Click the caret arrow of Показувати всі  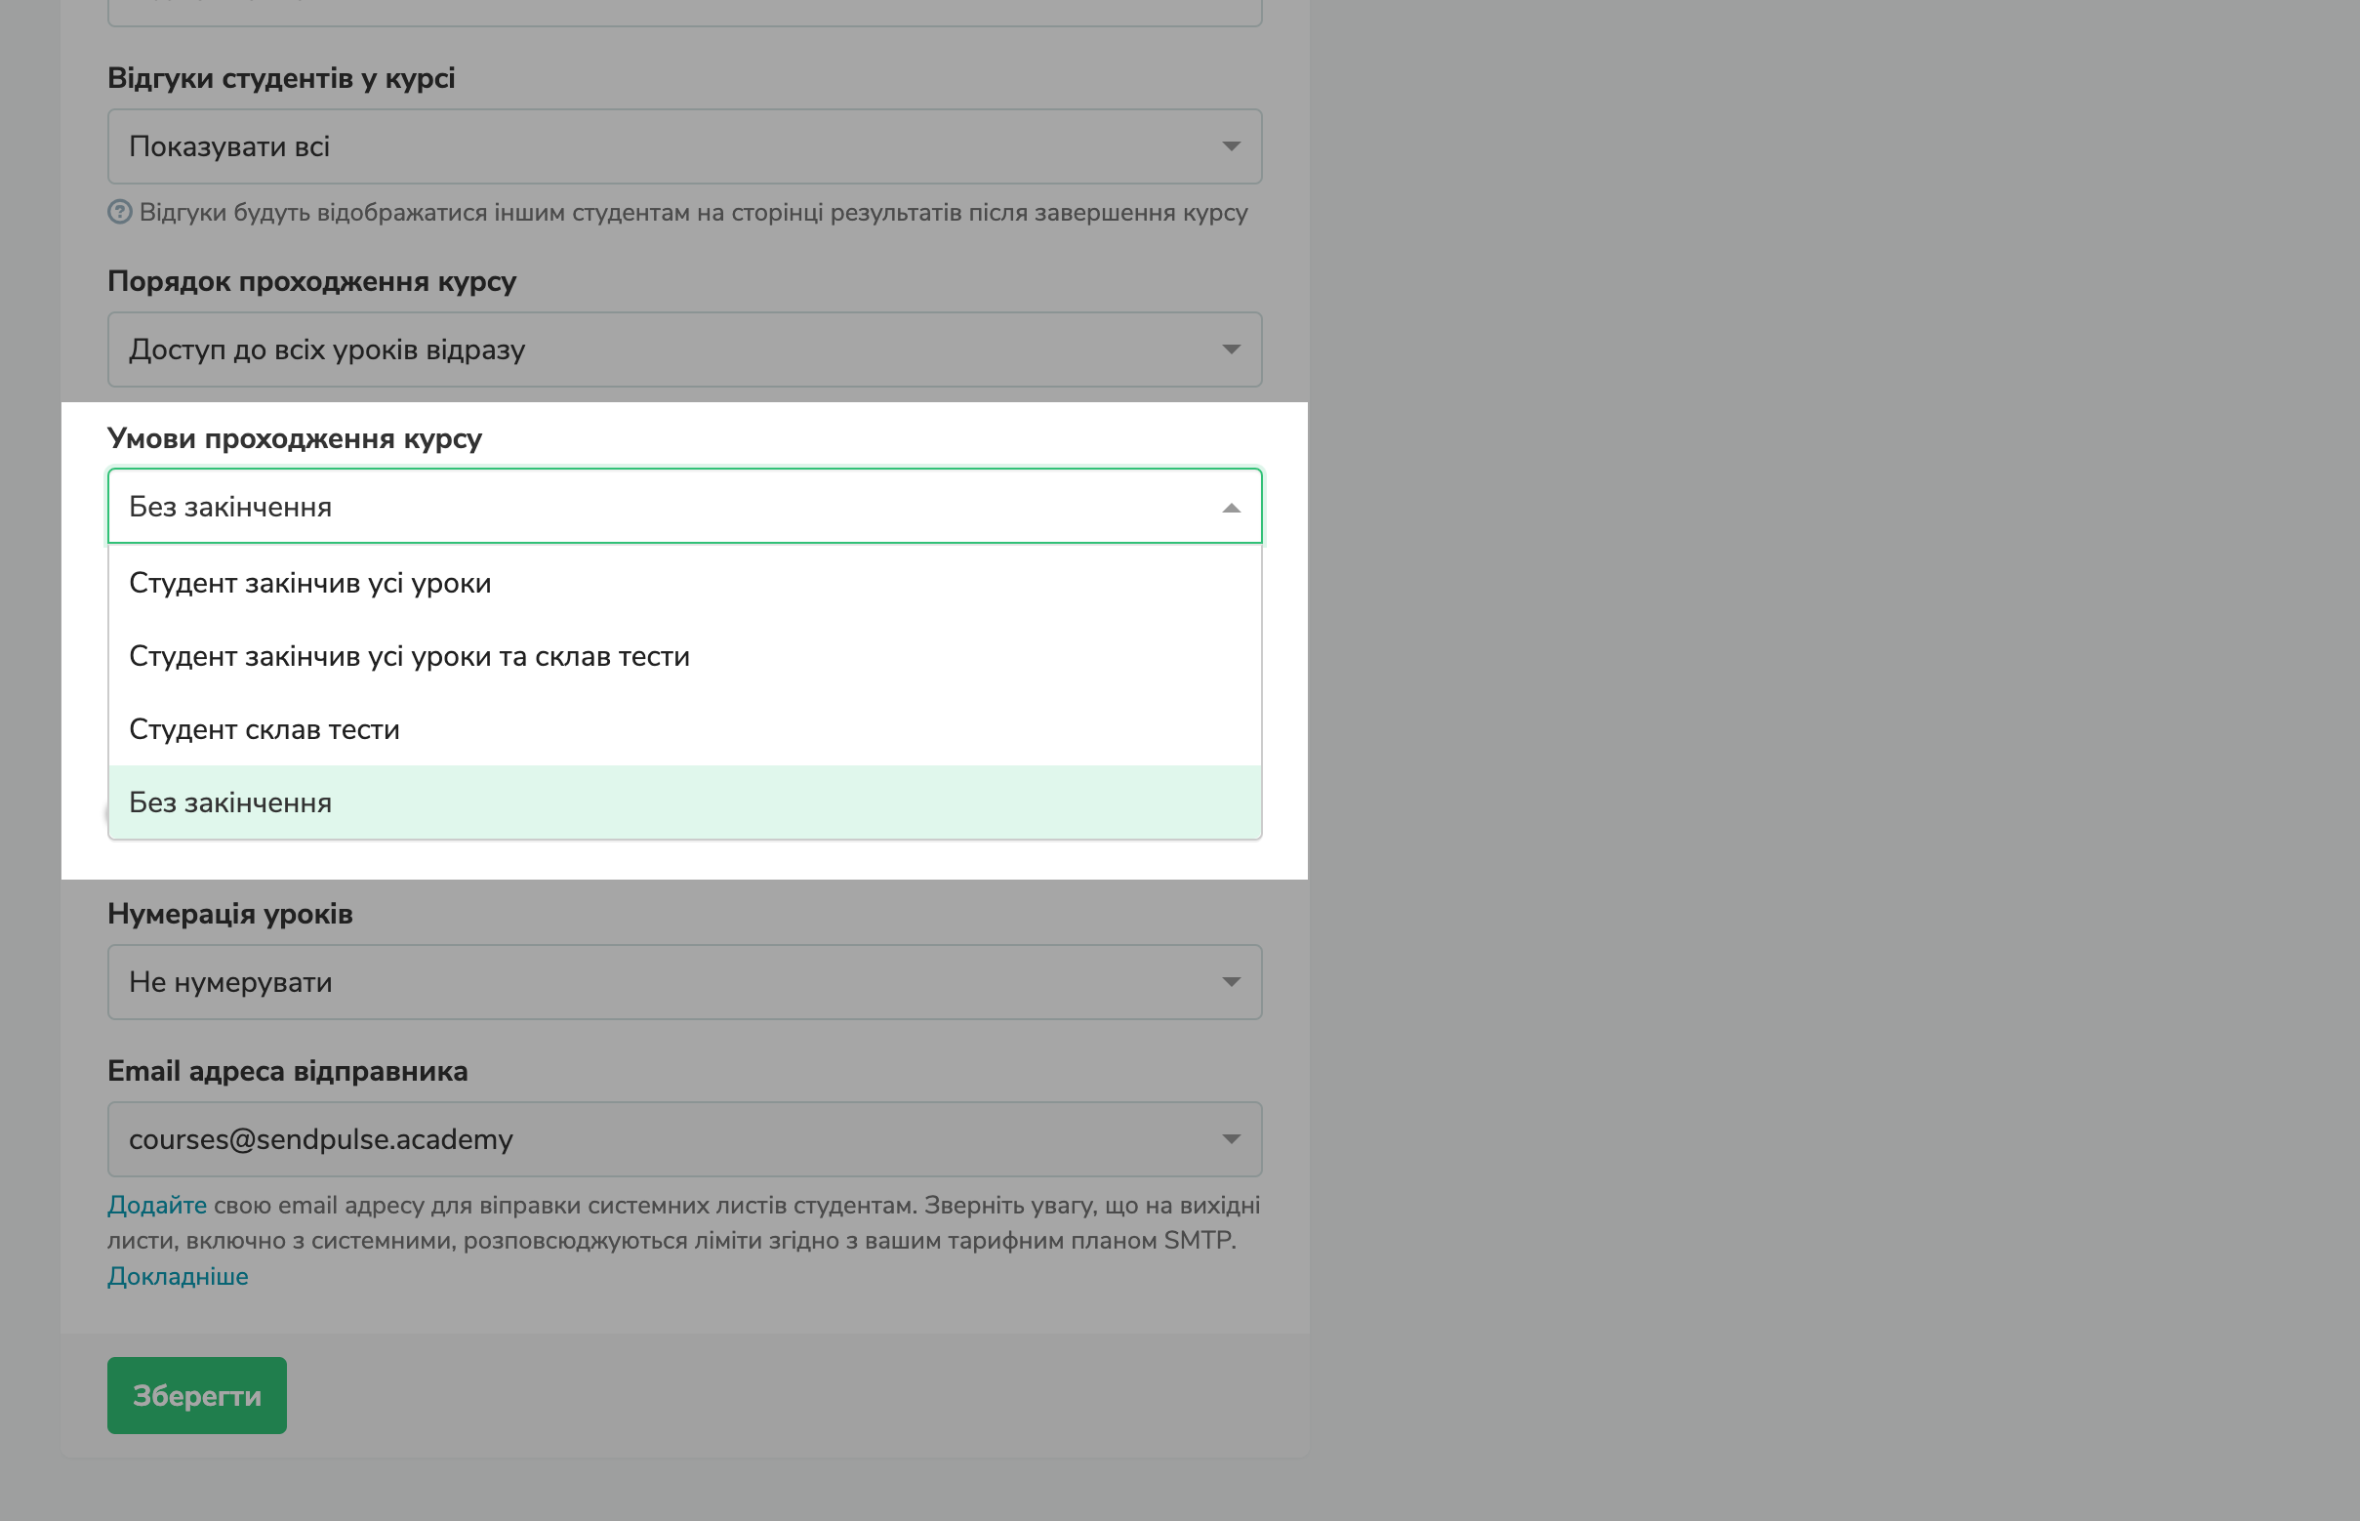1231,146
